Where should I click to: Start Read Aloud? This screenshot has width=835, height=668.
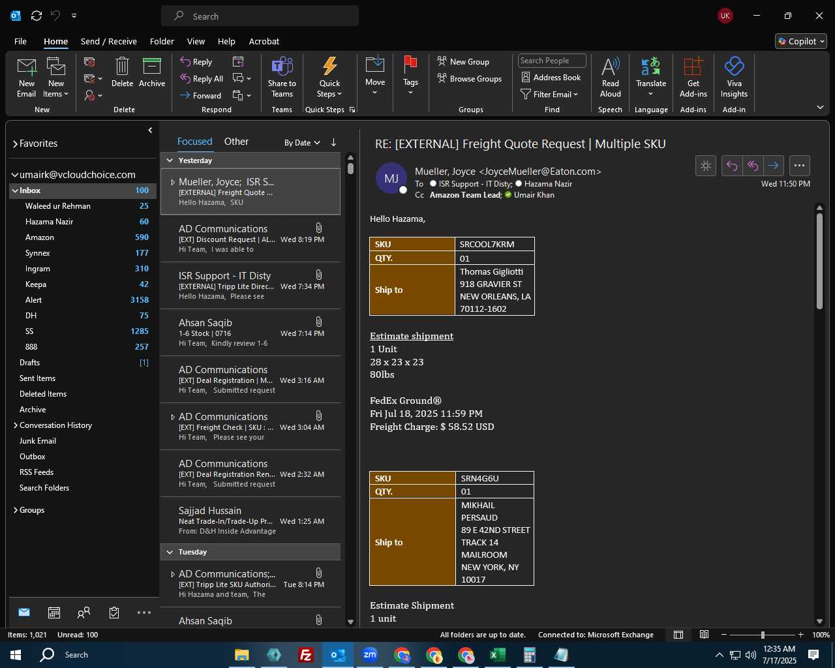click(x=611, y=77)
